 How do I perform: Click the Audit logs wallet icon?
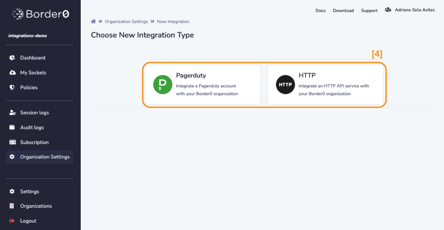pos(12,127)
